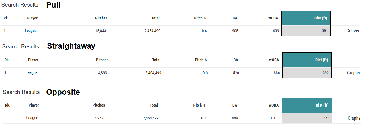Click the wOBA header in Pull table
Image resolution: width=366 pixels, height=130 pixels.
pyautogui.click(x=273, y=18)
